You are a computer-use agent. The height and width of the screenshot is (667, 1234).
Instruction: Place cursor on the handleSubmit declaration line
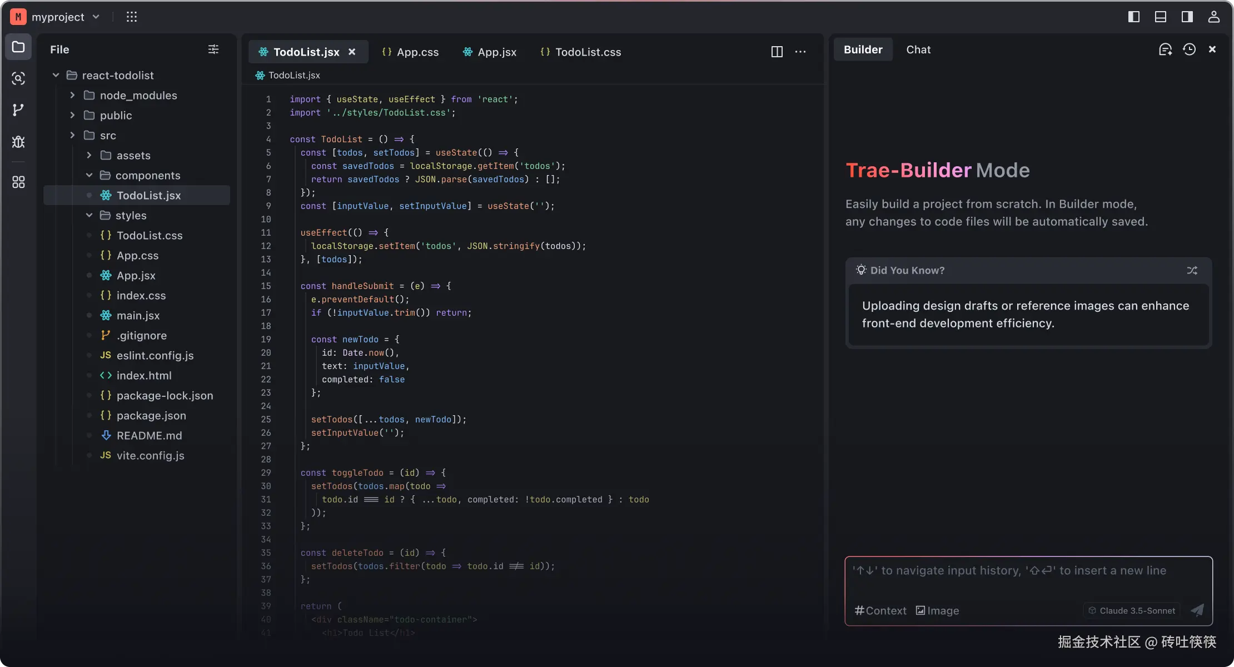coord(376,286)
